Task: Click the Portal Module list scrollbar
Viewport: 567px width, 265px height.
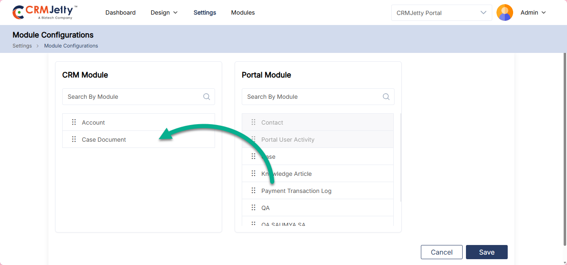Action: click(x=400, y=158)
